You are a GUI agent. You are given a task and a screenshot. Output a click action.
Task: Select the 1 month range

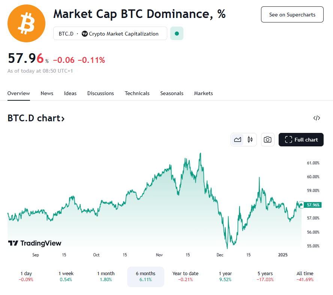[x=106, y=276]
